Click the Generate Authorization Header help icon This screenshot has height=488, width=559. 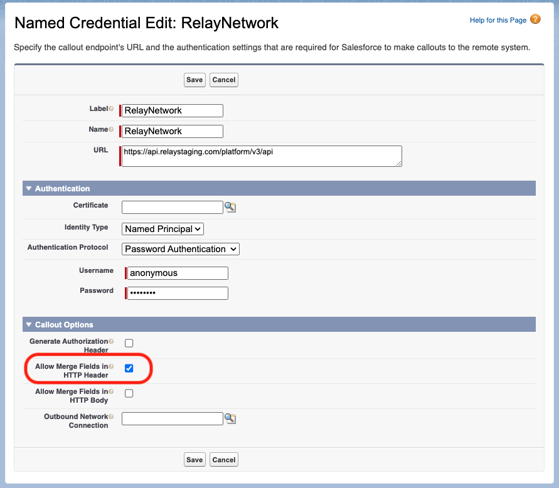click(x=111, y=341)
